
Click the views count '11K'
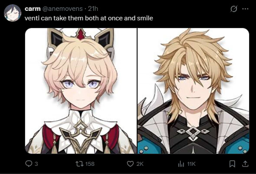point(191,164)
